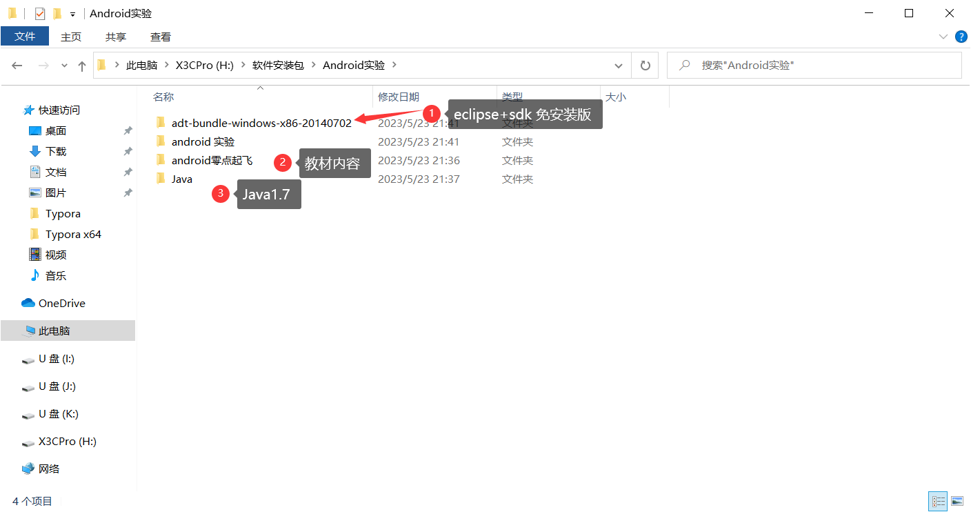This screenshot has height=512, width=971.
Task: Open the 图片 folder in the sidebar
Action: click(55, 193)
